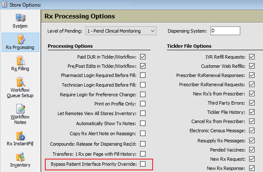Image resolution: width=263 pixels, height=172 pixels.
Task: Open Workflow Queue Setup icon
Action: (x=20, y=82)
